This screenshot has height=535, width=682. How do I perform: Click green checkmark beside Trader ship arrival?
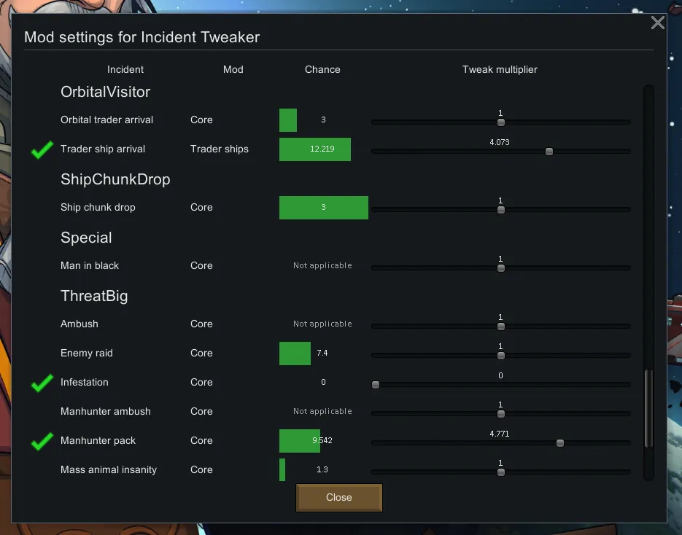42,149
